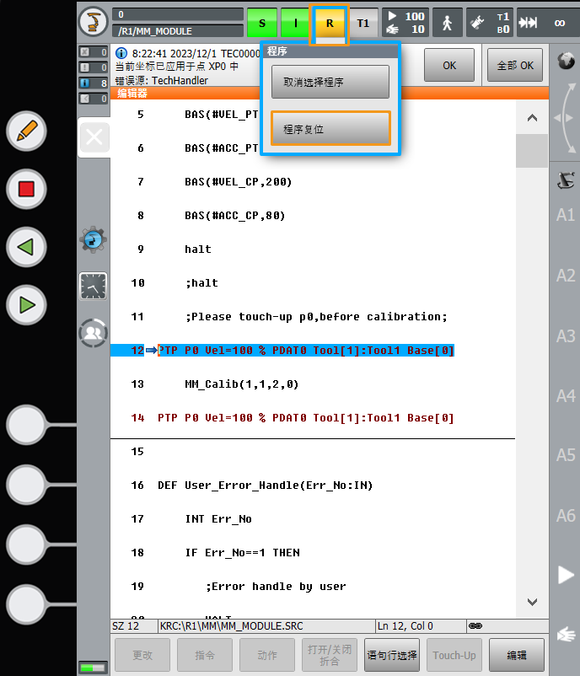Select axis A2 jog key label

[566, 276]
